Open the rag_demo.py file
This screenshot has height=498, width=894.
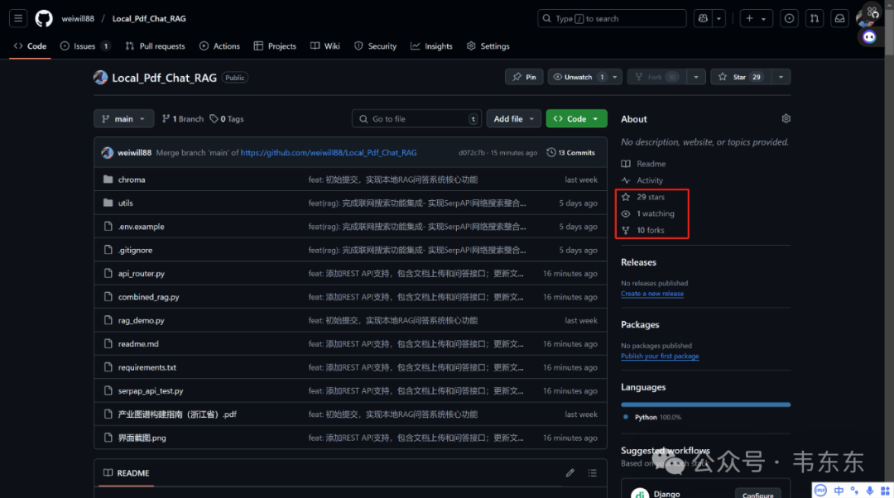click(141, 320)
